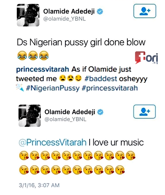This screenshot has height=195, width=165.
Task: Open the #baddest hashtag
Action: pos(101,79)
